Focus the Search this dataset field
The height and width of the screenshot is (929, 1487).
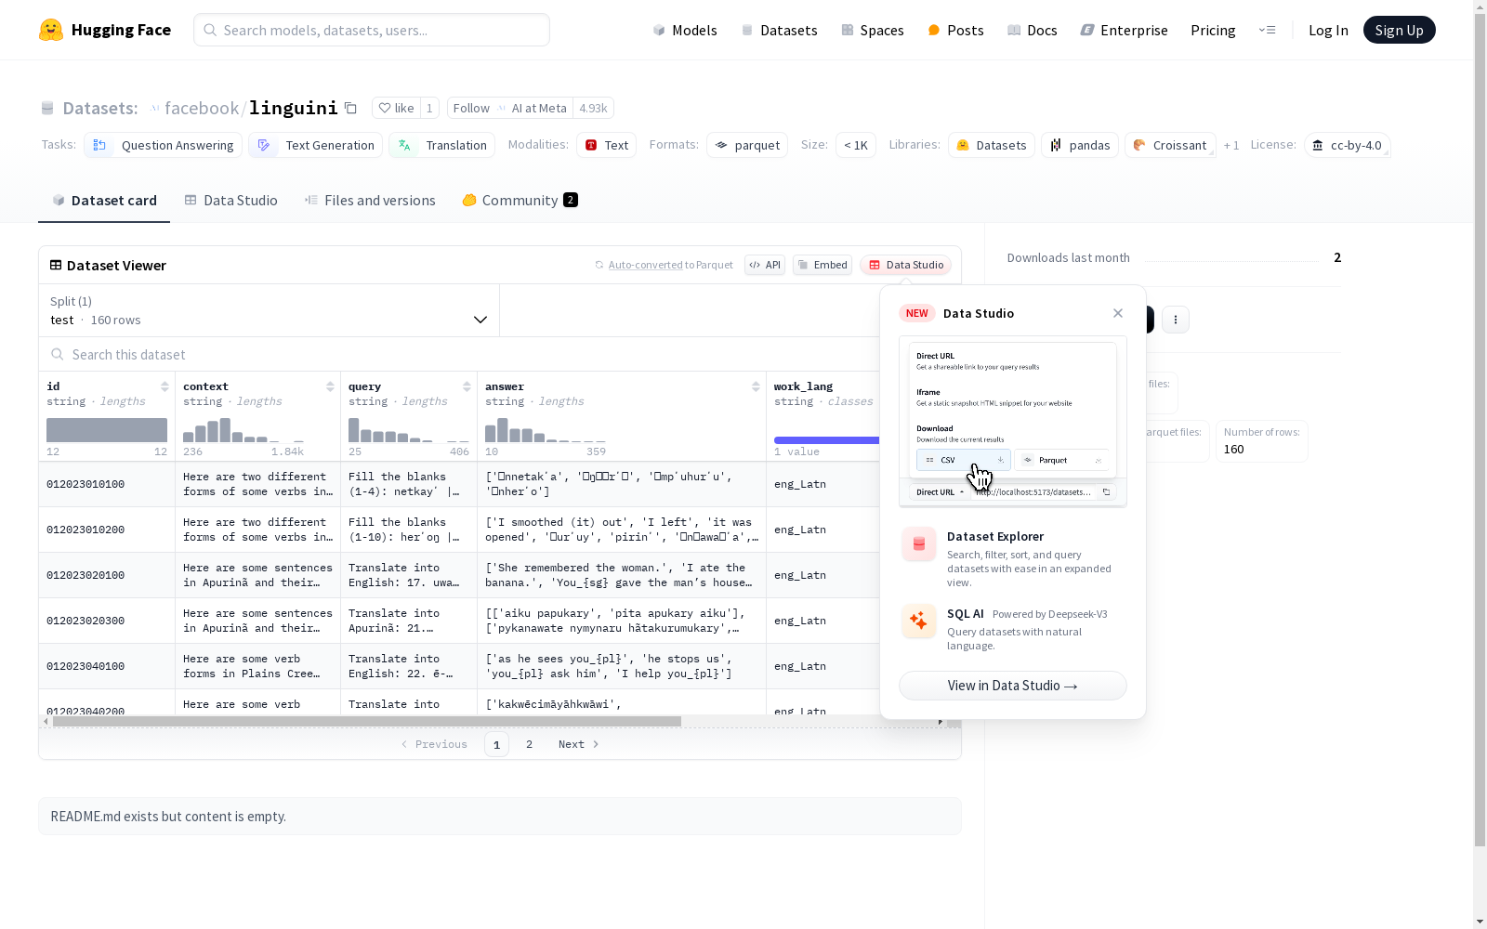tap(458, 355)
